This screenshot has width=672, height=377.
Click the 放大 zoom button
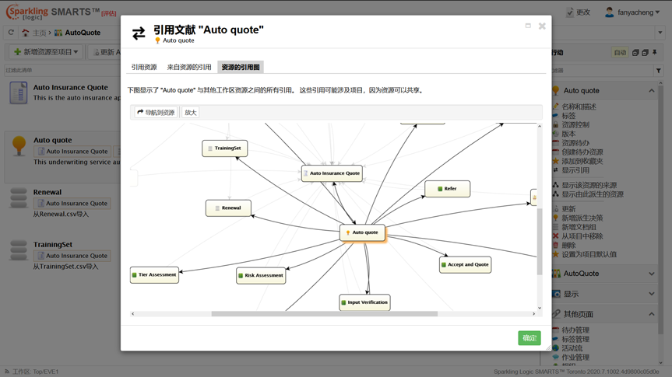[191, 113]
